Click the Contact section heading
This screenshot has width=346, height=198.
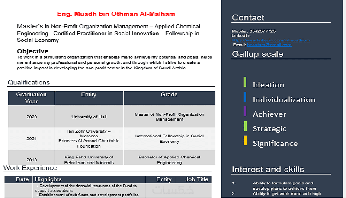pos(248,18)
